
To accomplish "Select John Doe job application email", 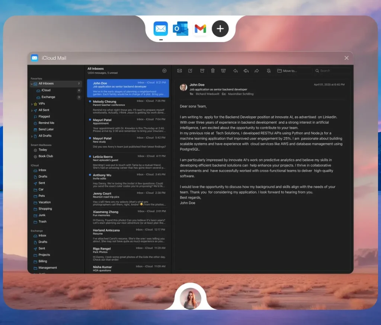I will click(x=128, y=88).
